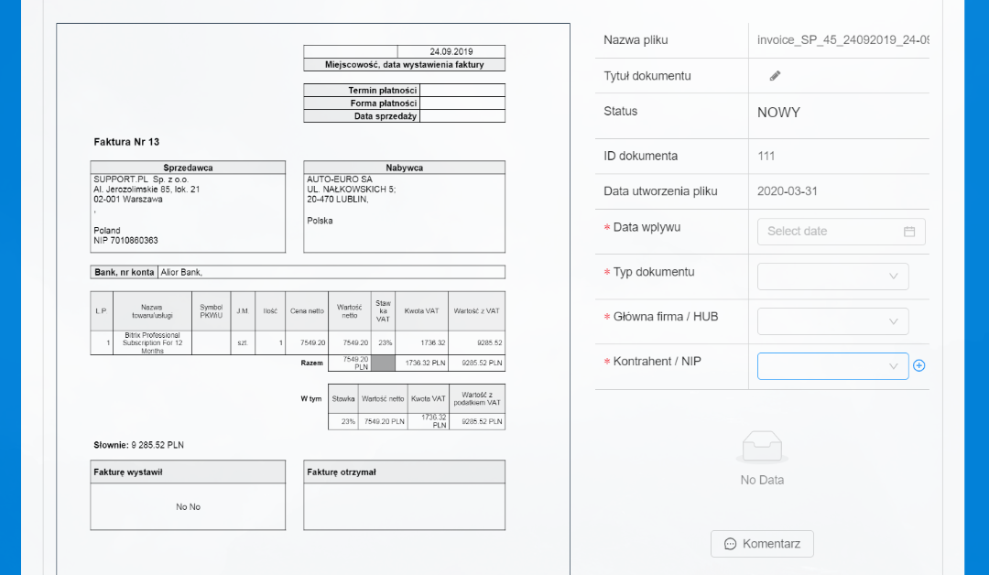This screenshot has height=575, width=989.
Task: Click the Bitrix Professional Subscription item name
Action: pos(152,343)
